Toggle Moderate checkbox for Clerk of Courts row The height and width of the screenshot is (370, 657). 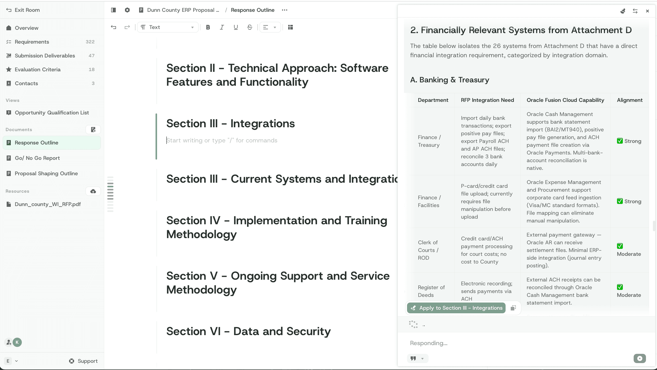coord(620,246)
